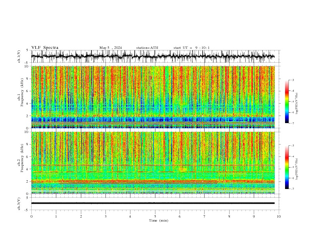Screen dimensions: 314x243
Task: Click the lower colorbar log(PSD)(V²/Hz) label
Action: (x=297, y=169)
